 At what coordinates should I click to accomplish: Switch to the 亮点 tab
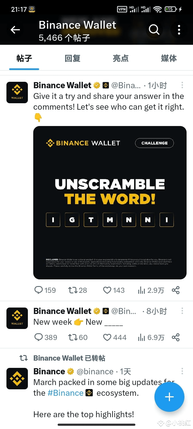(x=121, y=58)
